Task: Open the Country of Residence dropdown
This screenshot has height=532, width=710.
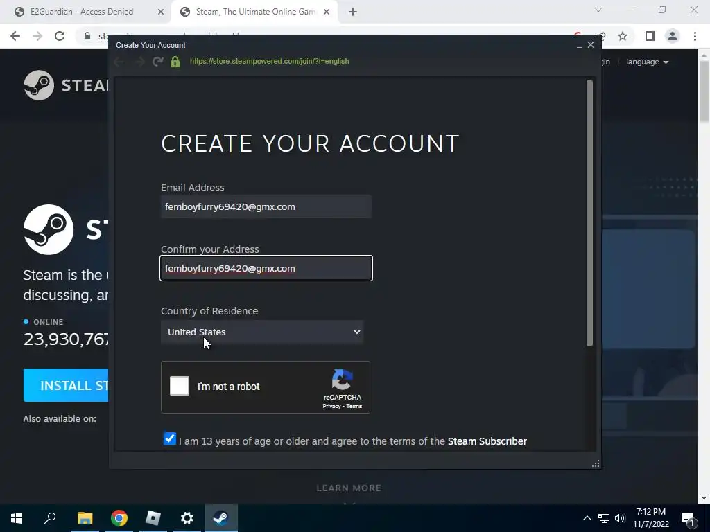Action: 262,332
